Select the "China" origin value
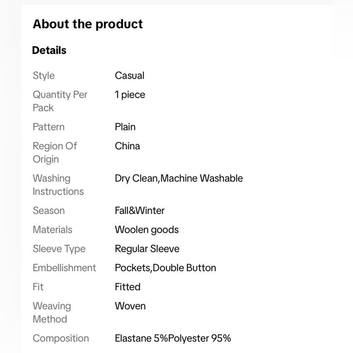 [x=127, y=146]
